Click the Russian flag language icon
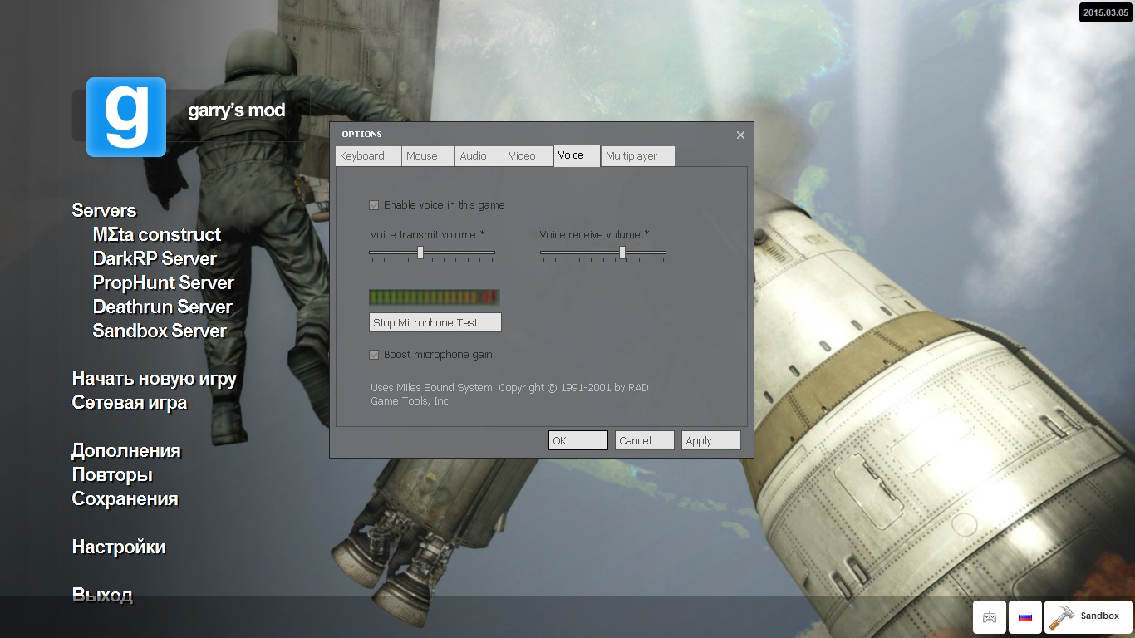 coord(1024,617)
